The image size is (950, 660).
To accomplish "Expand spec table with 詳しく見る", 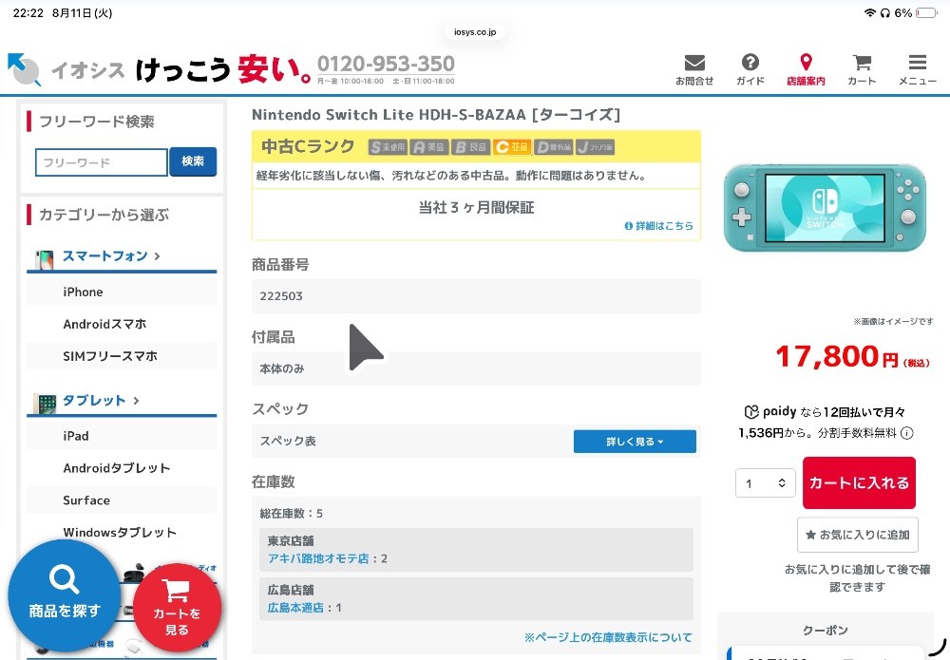I will click(635, 442).
